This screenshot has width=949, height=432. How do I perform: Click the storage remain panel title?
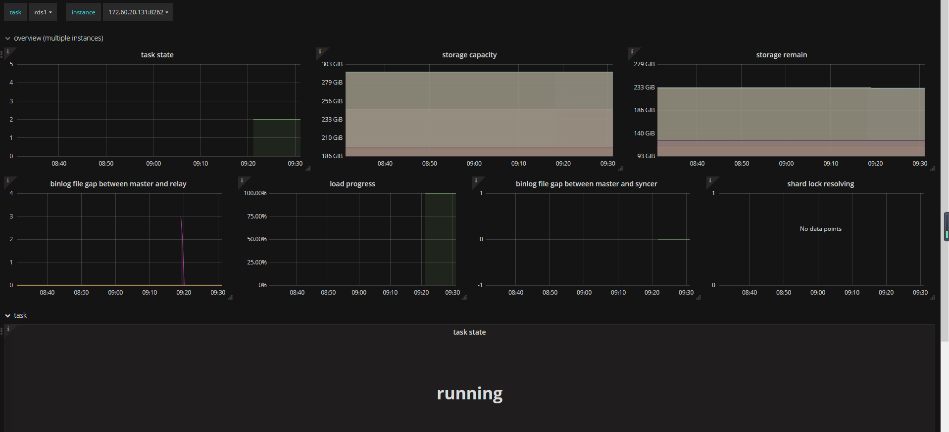tap(781, 55)
